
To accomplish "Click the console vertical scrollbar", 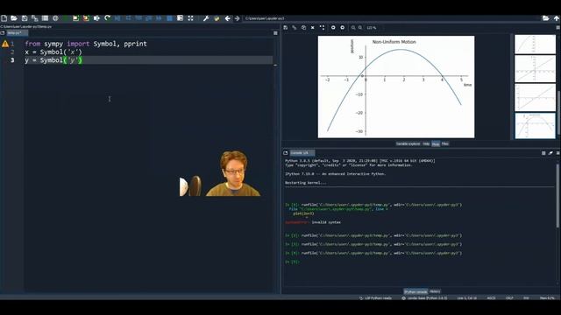I will coord(558,196).
